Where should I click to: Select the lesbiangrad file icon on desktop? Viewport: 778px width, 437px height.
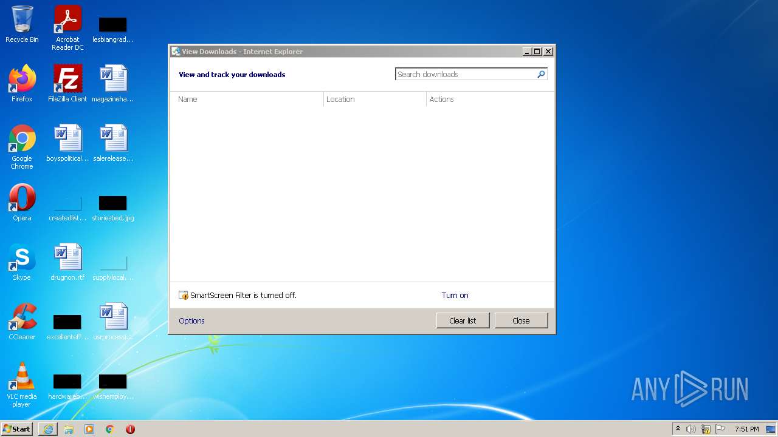tap(112, 28)
